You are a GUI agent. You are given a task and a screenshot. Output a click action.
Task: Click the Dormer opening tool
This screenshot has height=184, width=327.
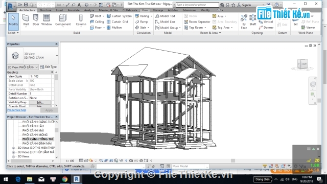click(x=266, y=28)
